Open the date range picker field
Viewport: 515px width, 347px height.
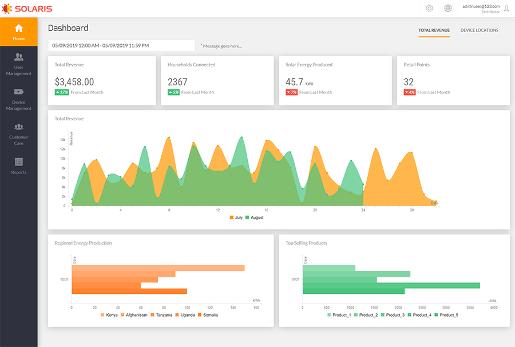[121, 45]
